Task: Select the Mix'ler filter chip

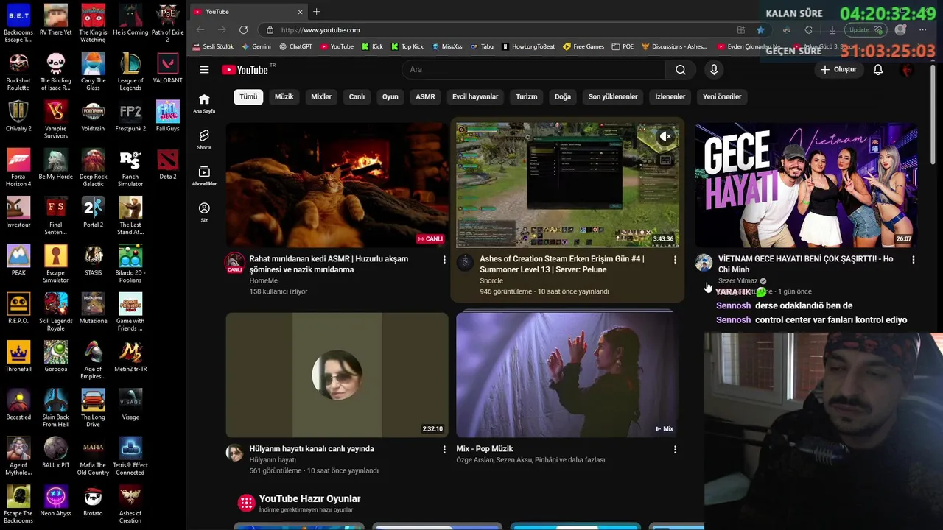Action: 321,96
